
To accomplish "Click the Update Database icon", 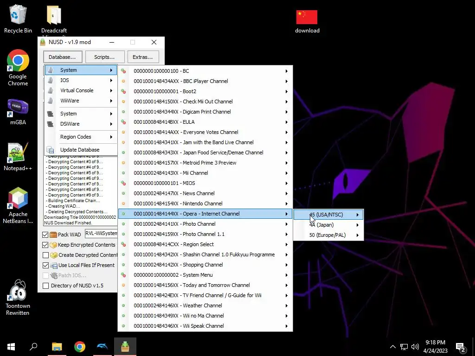I will (x=50, y=150).
